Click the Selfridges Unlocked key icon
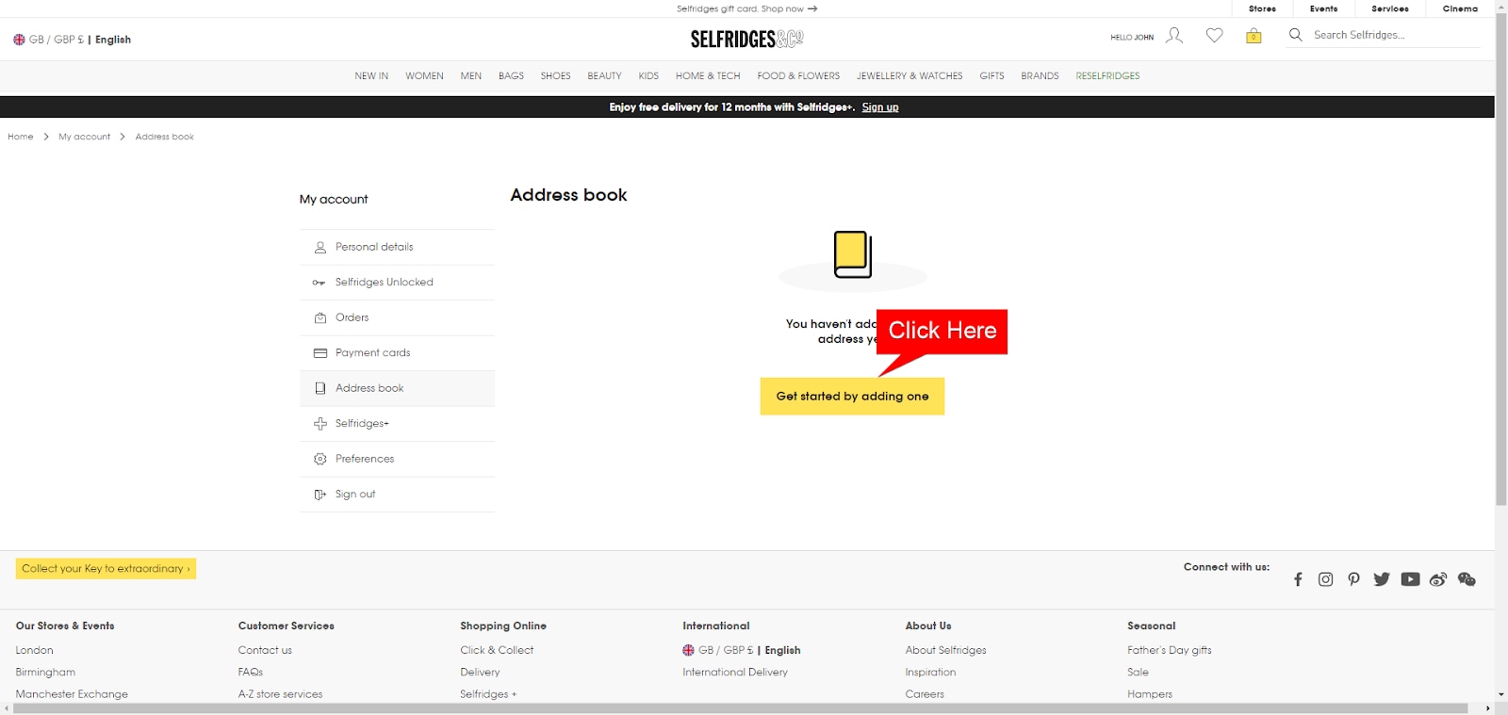The image size is (1508, 715). tap(320, 283)
